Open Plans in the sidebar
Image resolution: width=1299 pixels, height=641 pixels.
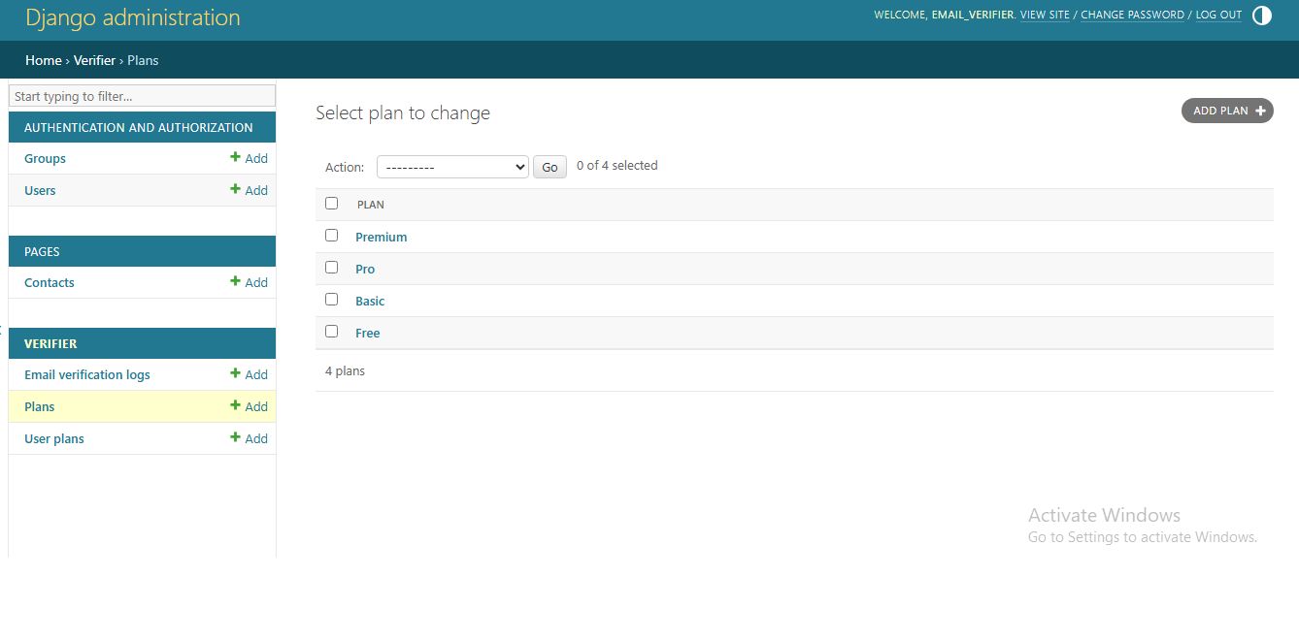[x=40, y=406]
